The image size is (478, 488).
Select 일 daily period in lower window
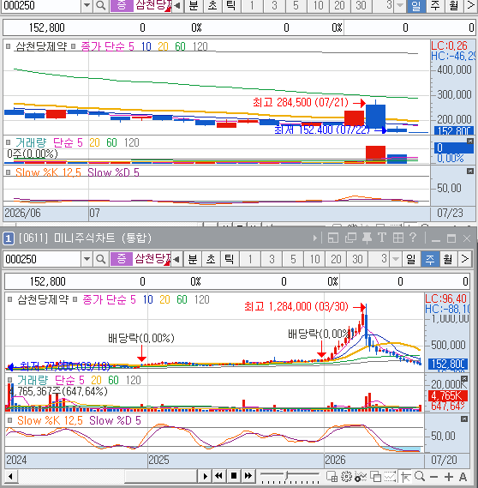(x=411, y=259)
